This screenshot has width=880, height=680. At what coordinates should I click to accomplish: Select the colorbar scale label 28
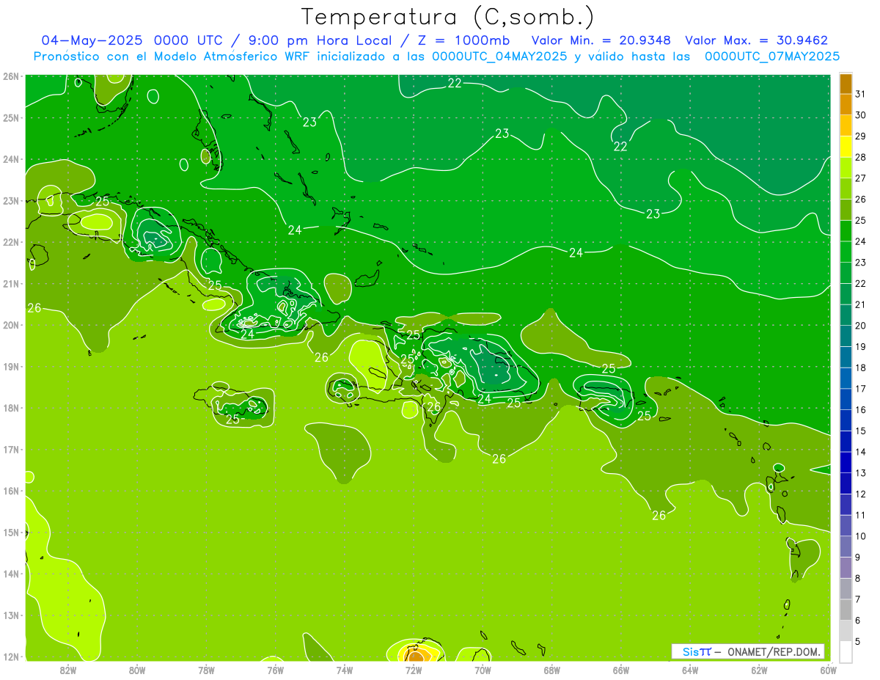click(x=861, y=157)
